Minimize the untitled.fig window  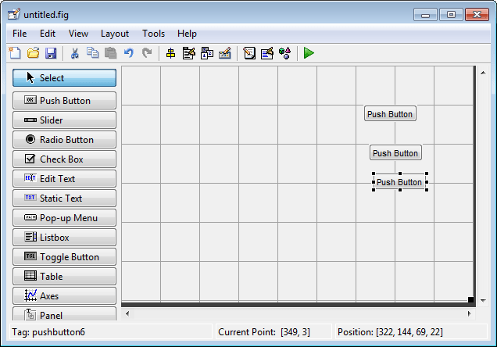[x=425, y=15]
